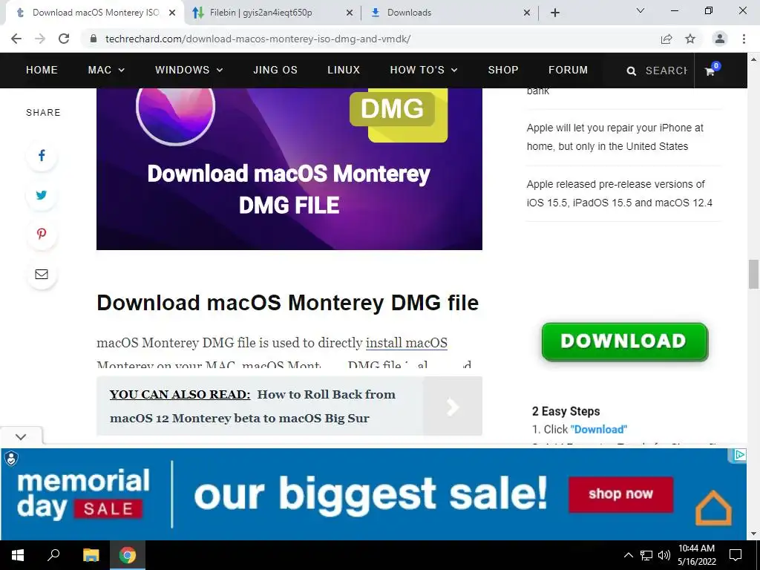The image size is (760, 570).
Task: View site security padlock info
Action: pyautogui.click(x=94, y=39)
